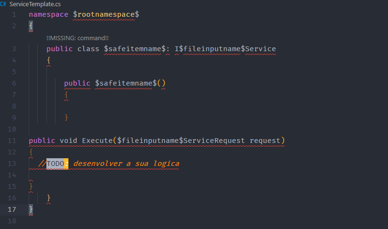Image resolution: width=388 pixels, height=229 pixels.
Task: Click the opening brace on line 12
Action: click(31, 152)
